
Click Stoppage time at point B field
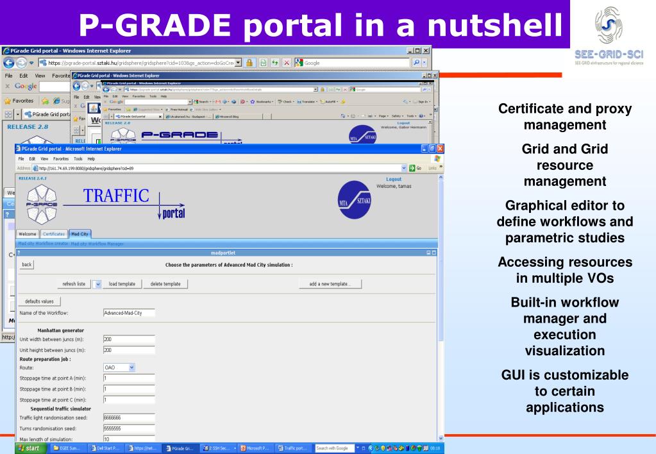pyautogui.click(x=129, y=389)
